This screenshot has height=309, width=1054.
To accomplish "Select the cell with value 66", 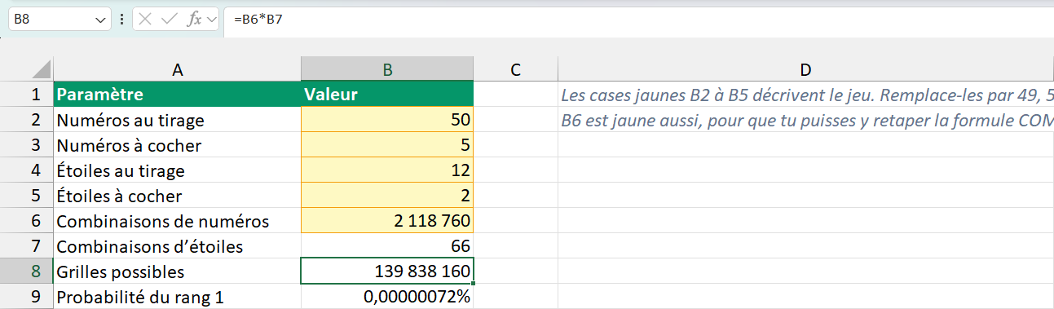I will pos(387,246).
